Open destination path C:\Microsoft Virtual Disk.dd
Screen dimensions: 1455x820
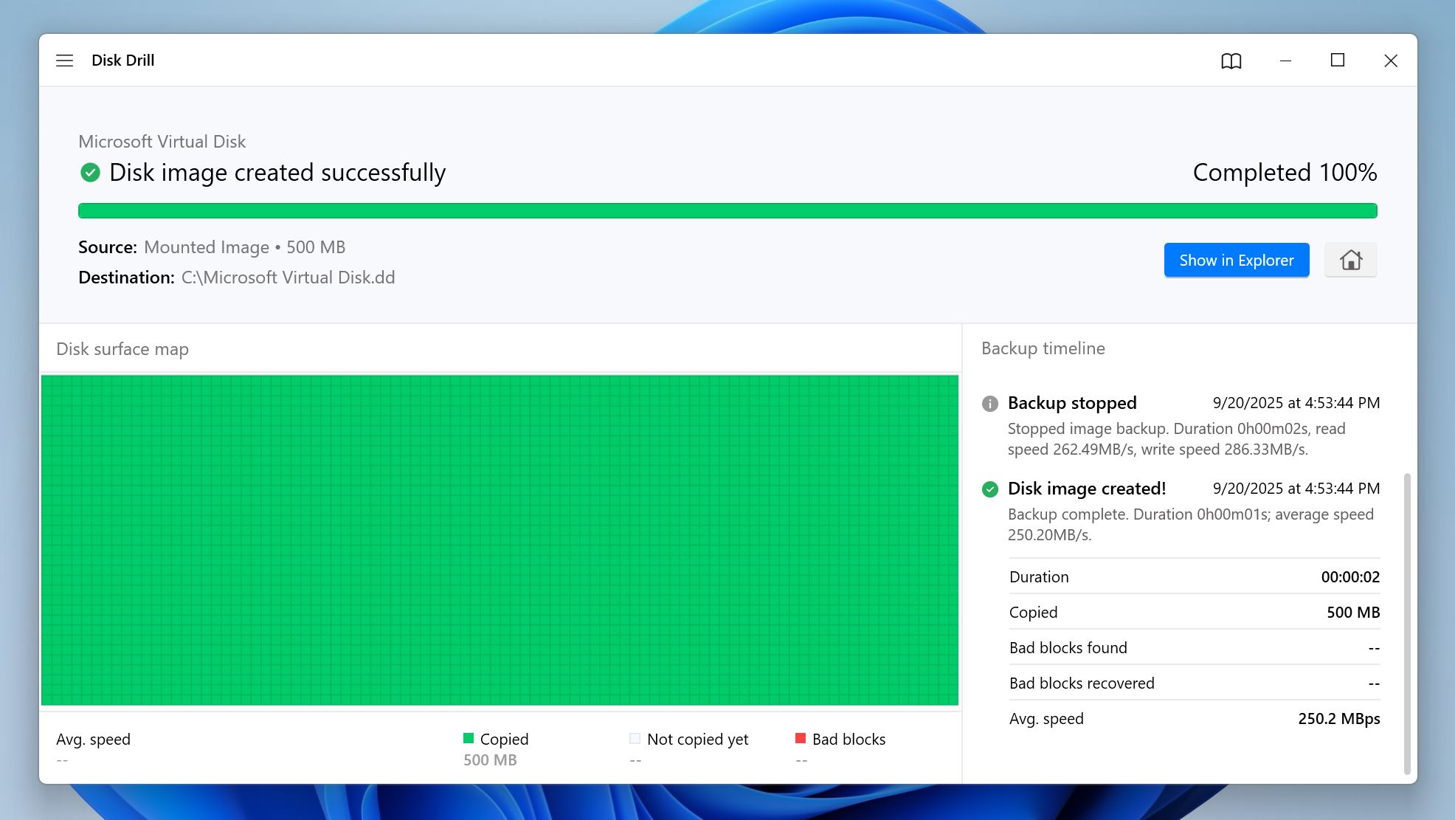pos(288,277)
